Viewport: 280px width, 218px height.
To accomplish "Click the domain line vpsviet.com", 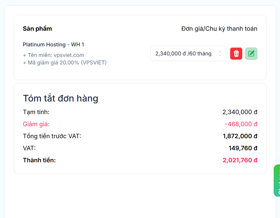I will click(x=53, y=55).
